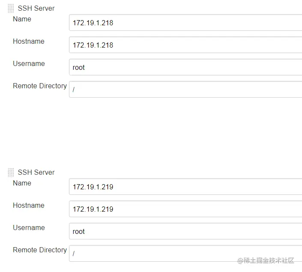Click the Name field containing 172.19.1.218
Image resolution: width=302 pixels, height=272 pixels.
(x=185, y=23)
